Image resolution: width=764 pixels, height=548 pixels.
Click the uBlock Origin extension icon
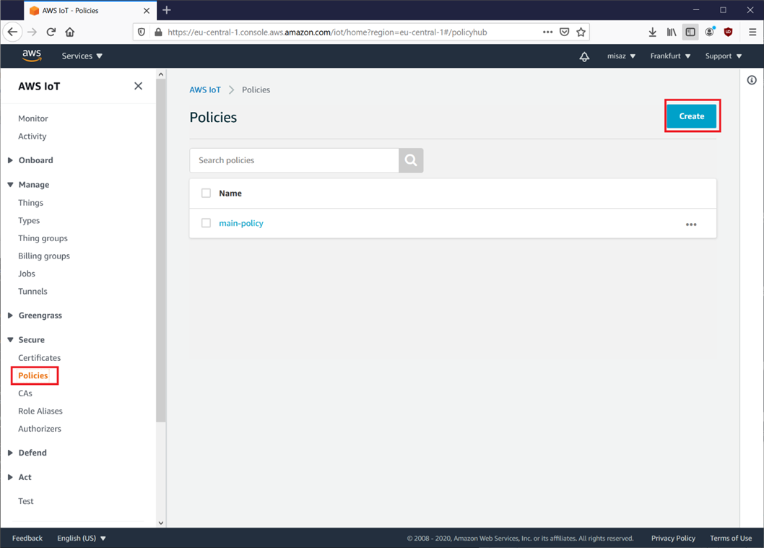point(729,32)
